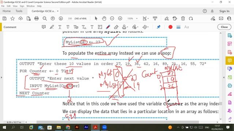Select the Underline text tool
This screenshot has width=234, height=131.
(x=60, y=27)
